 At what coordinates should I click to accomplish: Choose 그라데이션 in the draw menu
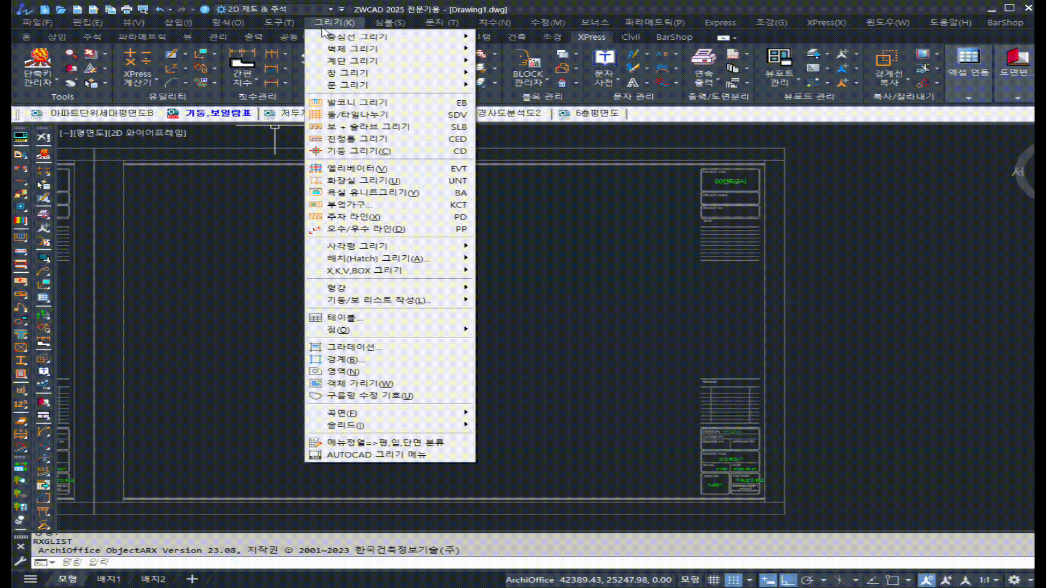tap(354, 347)
